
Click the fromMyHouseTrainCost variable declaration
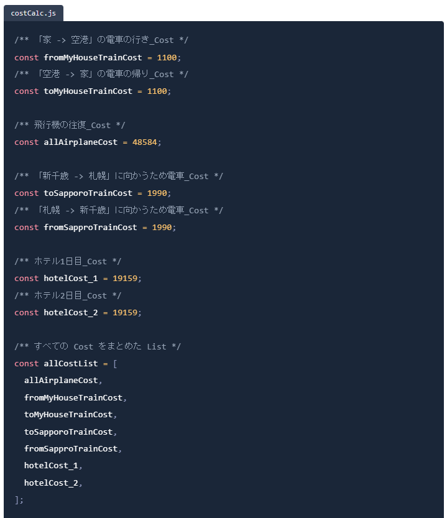tap(93, 57)
